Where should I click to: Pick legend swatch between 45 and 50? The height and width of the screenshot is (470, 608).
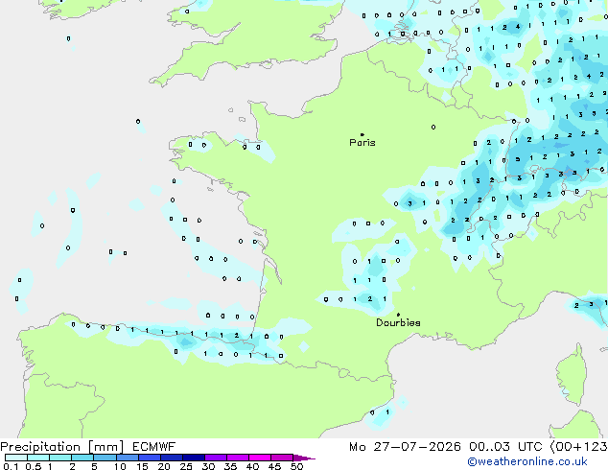[282, 458]
